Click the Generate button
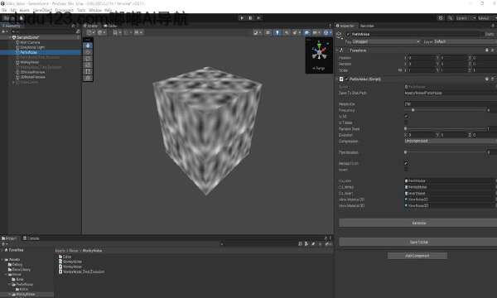Viewport: 497px width, 298px height. [418, 223]
